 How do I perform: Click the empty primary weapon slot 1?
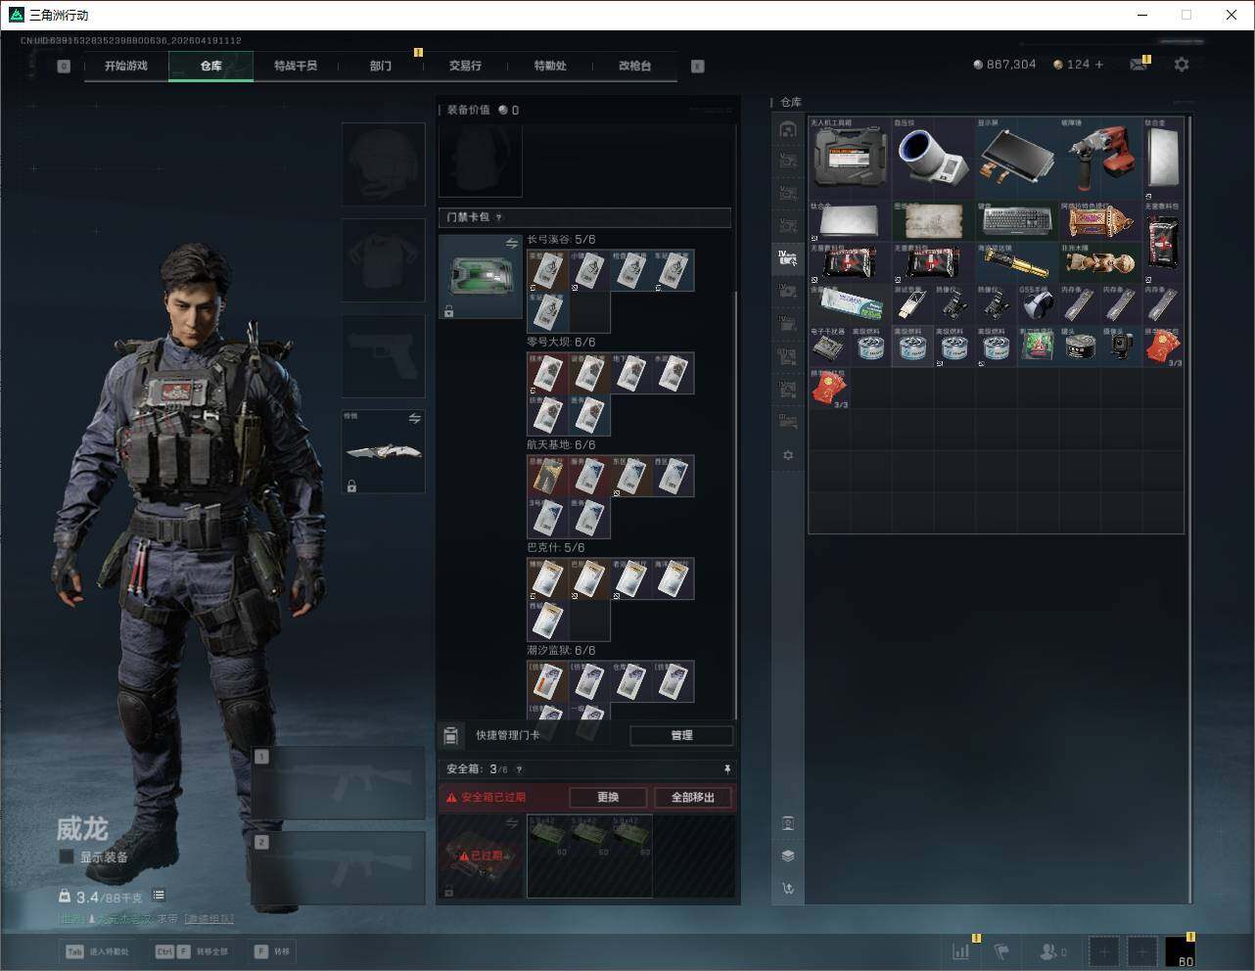[x=339, y=783]
